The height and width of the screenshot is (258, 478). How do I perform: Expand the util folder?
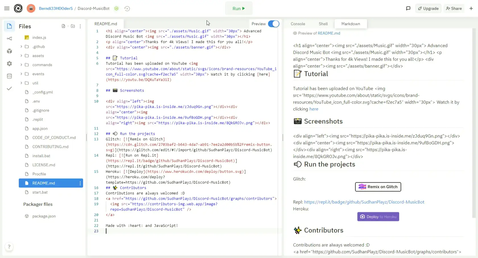coord(21,83)
